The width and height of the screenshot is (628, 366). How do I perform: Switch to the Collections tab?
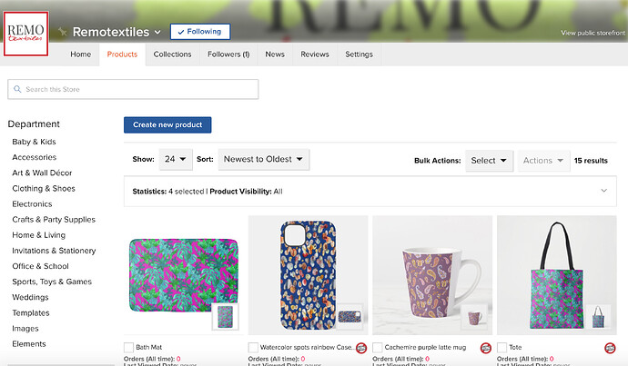[x=172, y=54]
